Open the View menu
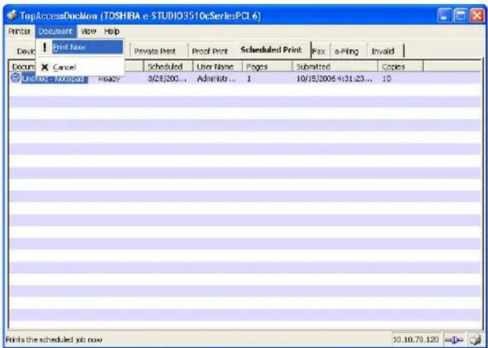 click(89, 31)
